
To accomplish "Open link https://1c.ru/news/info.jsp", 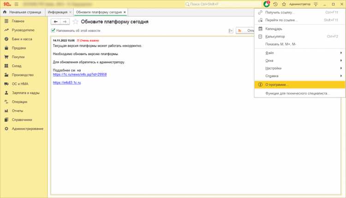I will point(80,75).
